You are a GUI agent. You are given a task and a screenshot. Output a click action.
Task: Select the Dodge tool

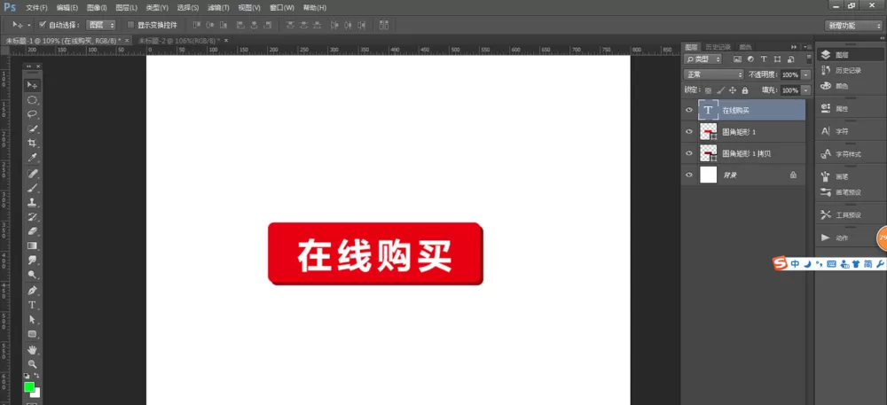pyautogui.click(x=32, y=275)
